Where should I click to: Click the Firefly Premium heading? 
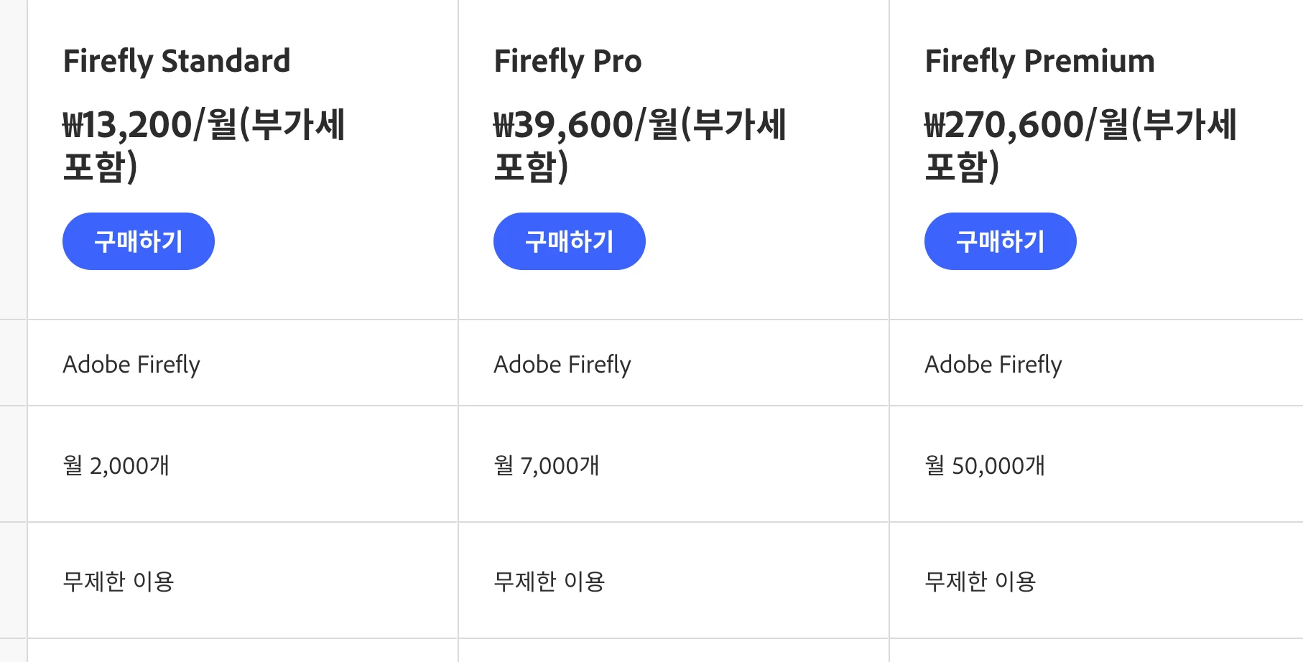coord(1039,61)
